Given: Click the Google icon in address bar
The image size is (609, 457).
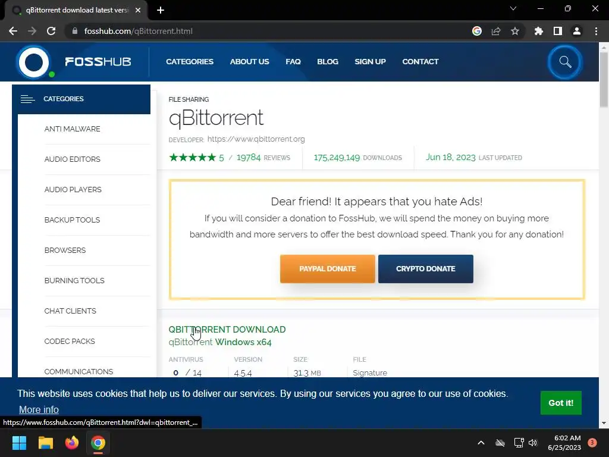Looking at the screenshot, I should 477,31.
